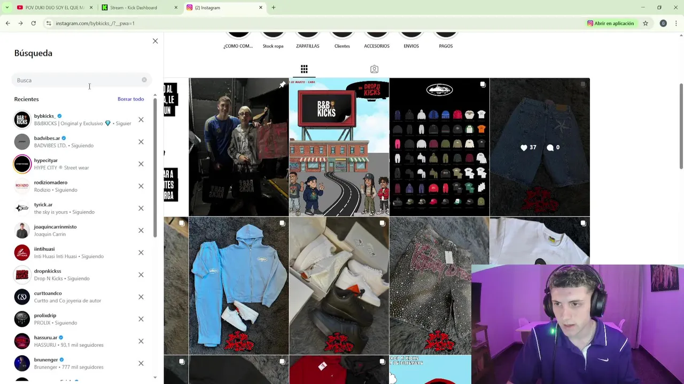Screen dimensions: 684x384
Task: Click the instagram.com address bar URL
Action: tap(95, 23)
